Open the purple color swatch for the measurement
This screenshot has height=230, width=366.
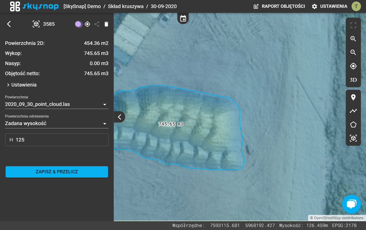(x=78, y=24)
